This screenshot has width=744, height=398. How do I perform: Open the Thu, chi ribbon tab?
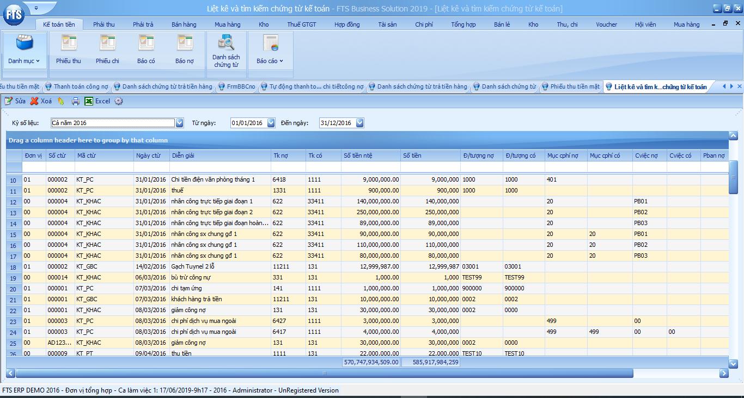coord(568,24)
